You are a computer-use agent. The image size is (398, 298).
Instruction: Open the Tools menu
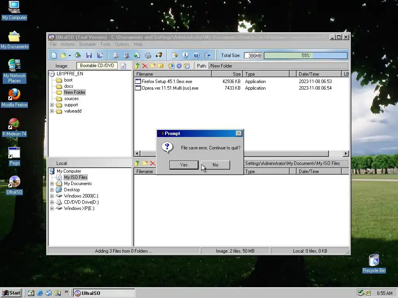pos(105,44)
